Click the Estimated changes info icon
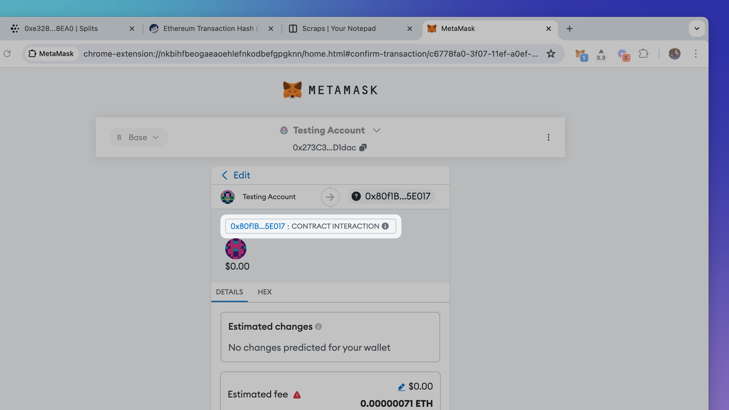729x410 pixels. pyautogui.click(x=318, y=326)
